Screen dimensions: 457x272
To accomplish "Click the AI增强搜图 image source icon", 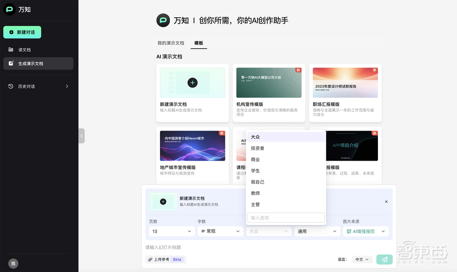I will tap(350, 231).
